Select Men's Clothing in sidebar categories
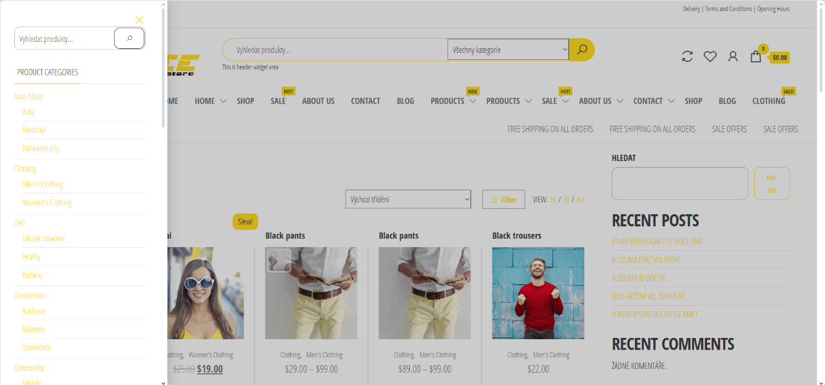Viewport: 825px width, 385px height. [43, 184]
